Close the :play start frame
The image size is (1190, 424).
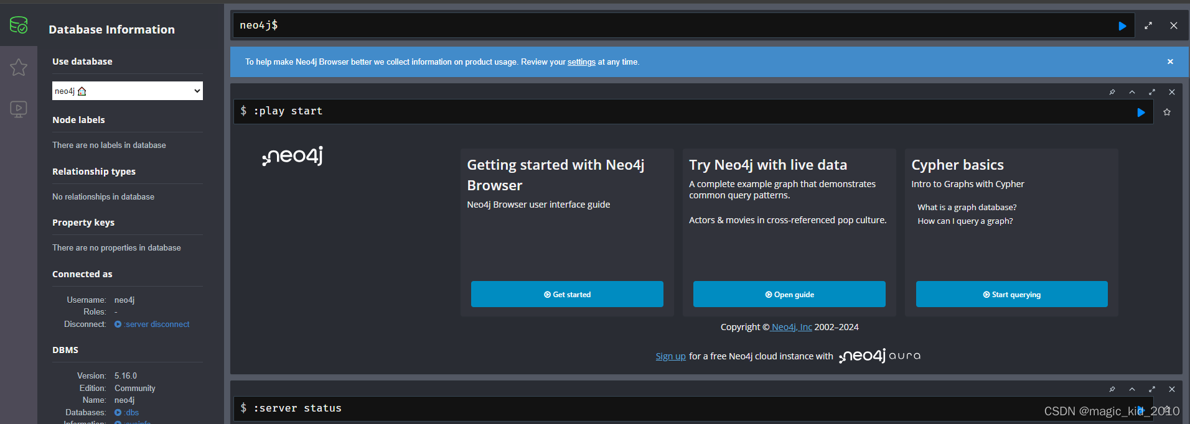point(1172,92)
